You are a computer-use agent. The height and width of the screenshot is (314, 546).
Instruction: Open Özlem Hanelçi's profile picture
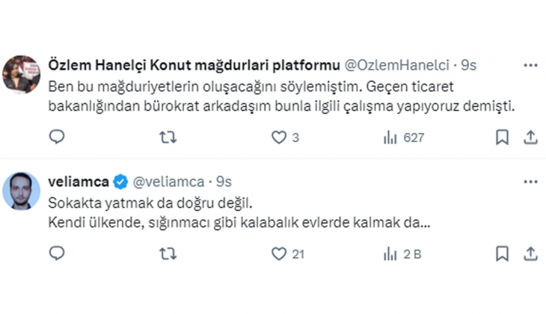point(21,74)
